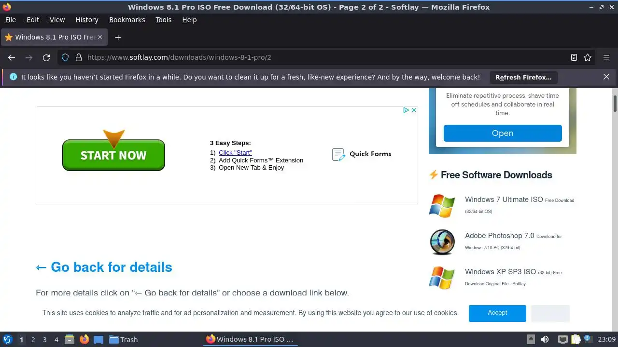The width and height of the screenshot is (618, 347).
Task: Open the History menu
Action: pos(87,20)
